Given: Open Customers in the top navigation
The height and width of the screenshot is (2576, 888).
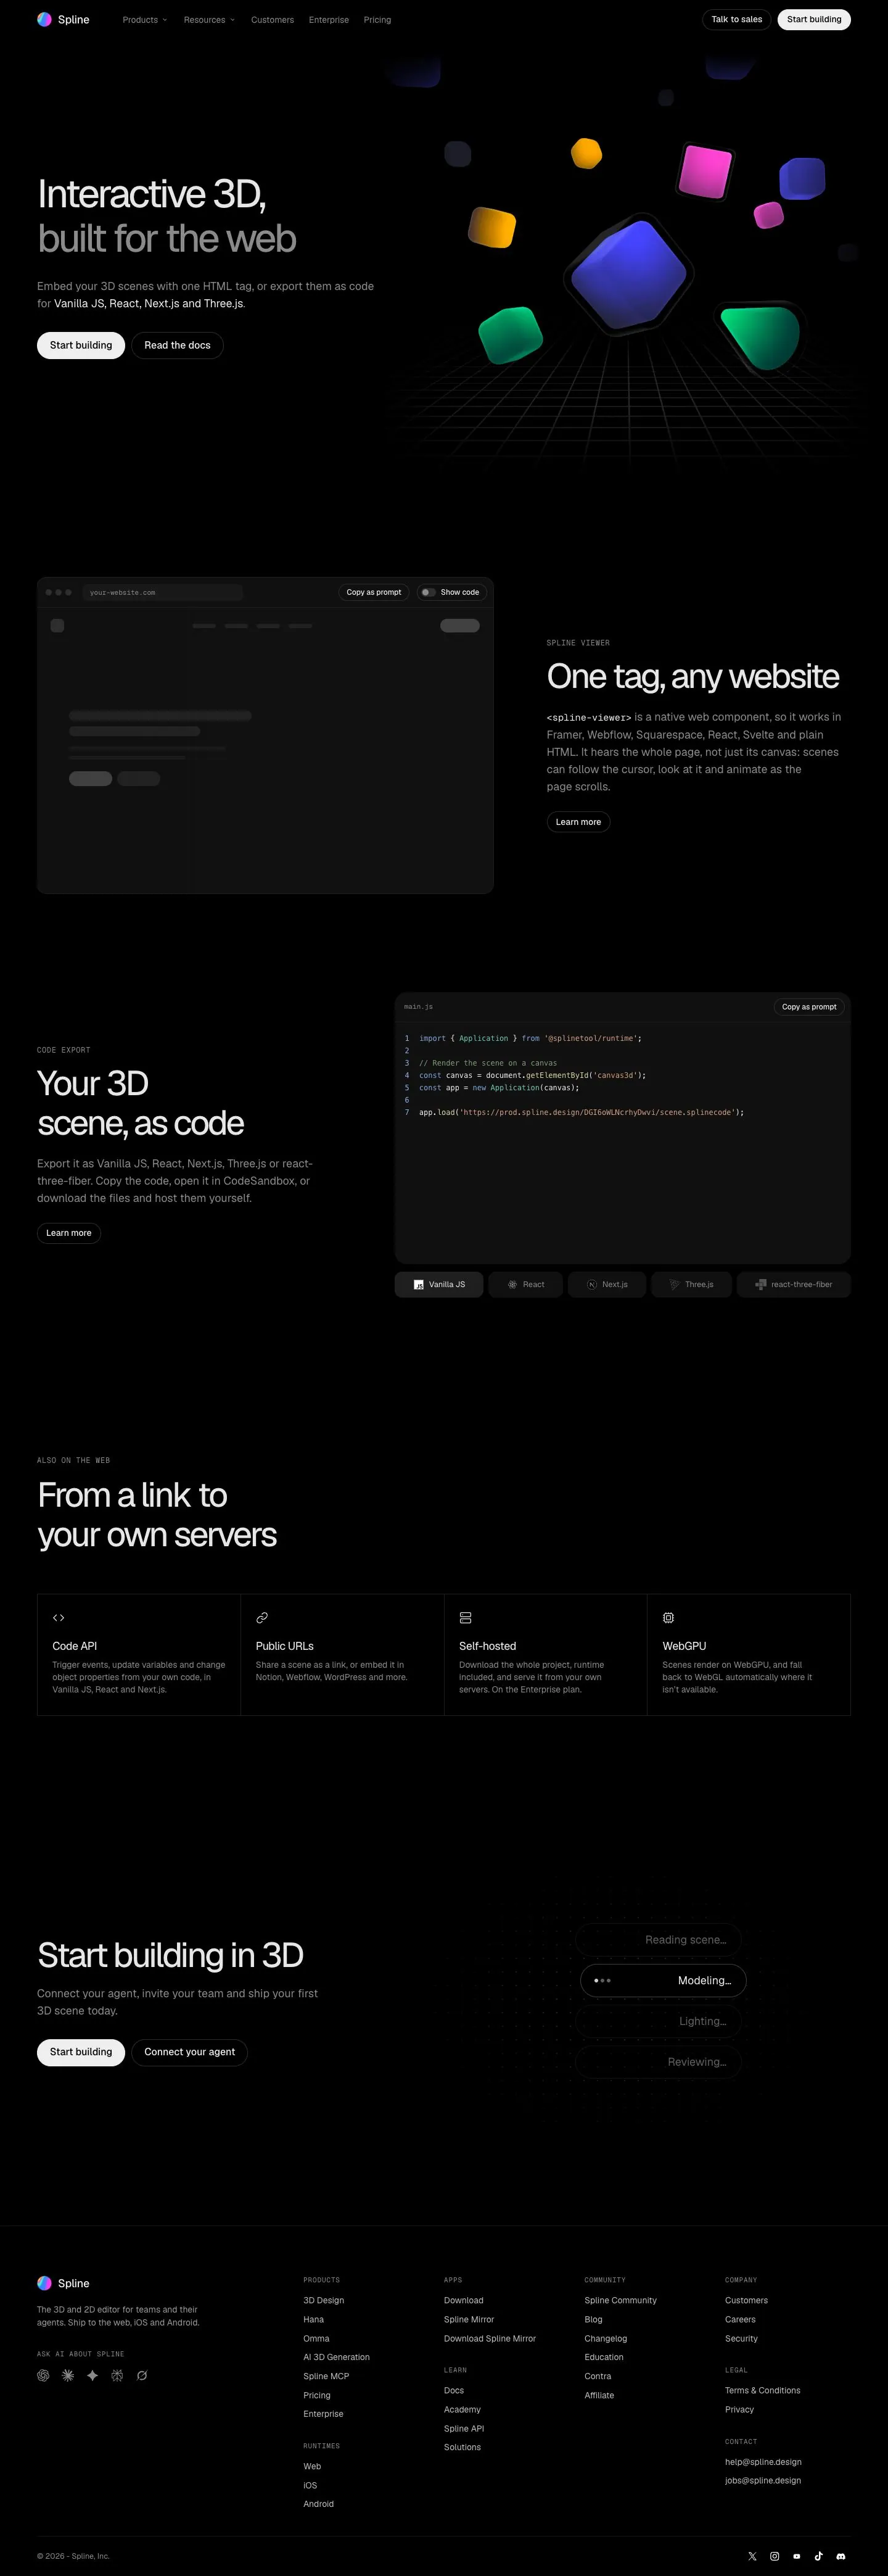Looking at the screenshot, I should click(272, 20).
